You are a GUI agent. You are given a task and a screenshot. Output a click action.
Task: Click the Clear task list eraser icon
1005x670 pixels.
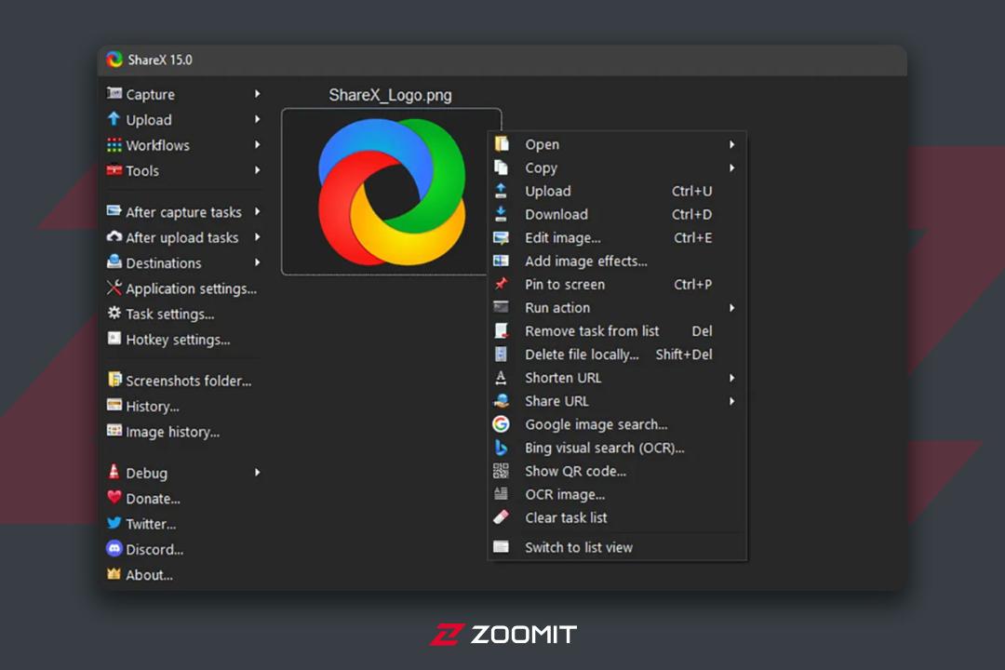pyautogui.click(x=501, y=517)
